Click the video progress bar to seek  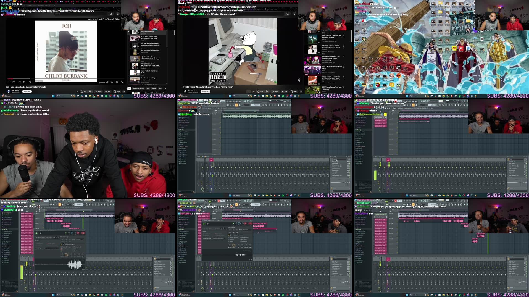coord(55,78)
